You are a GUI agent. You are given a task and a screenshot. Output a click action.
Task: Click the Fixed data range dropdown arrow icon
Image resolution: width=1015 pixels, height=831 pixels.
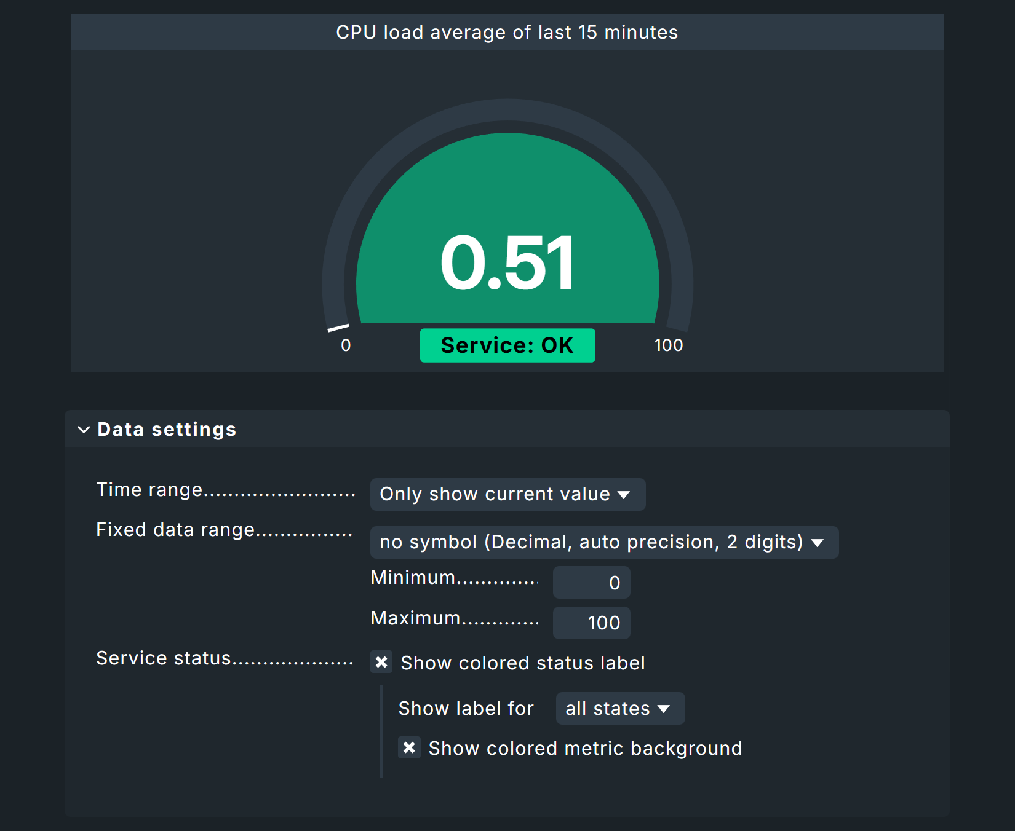[818, 542]
